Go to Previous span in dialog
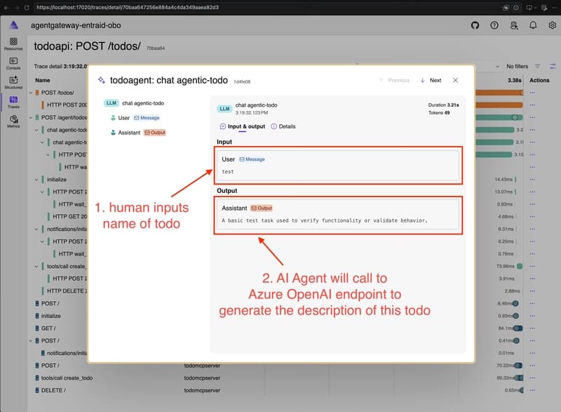 coord(394,80)
